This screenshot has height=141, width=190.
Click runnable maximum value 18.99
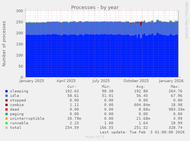[x=177, y=123]
